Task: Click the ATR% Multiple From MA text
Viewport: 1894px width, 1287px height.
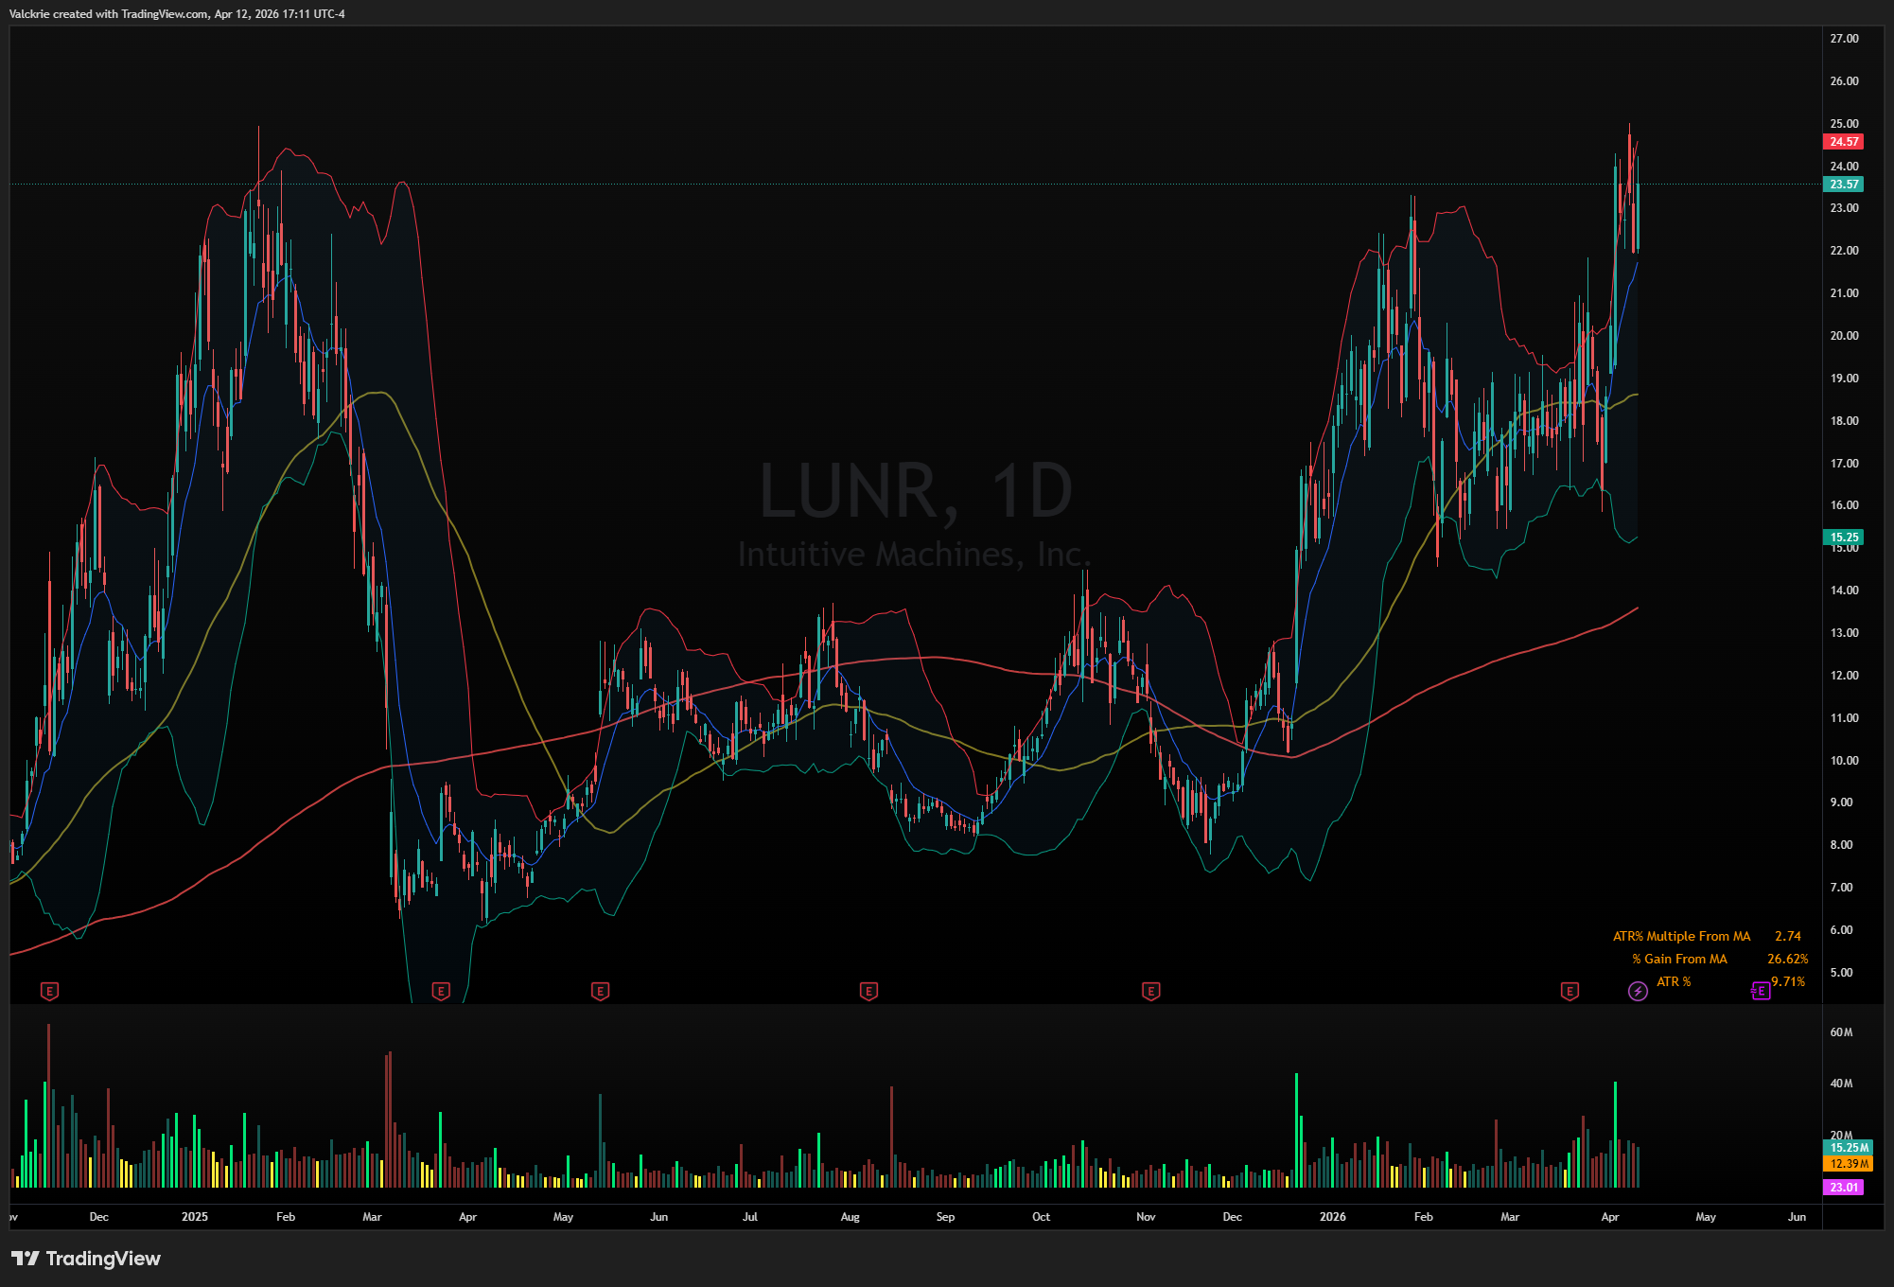Action: (1681, 936)
